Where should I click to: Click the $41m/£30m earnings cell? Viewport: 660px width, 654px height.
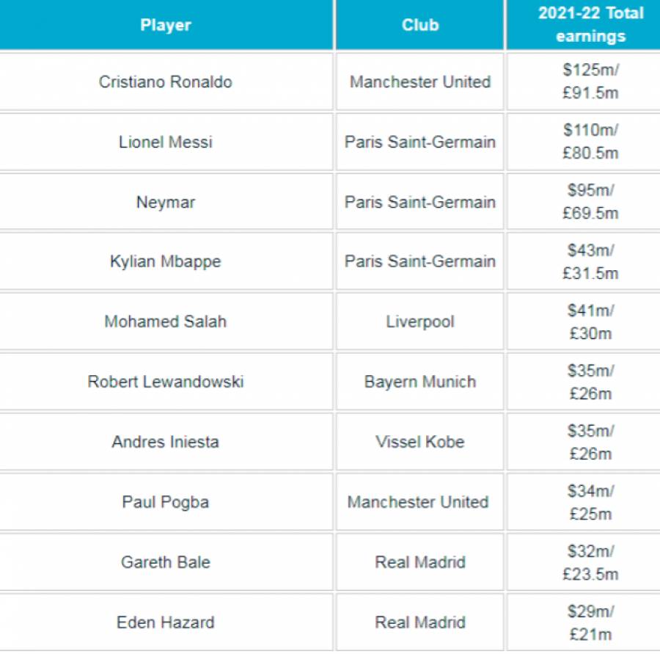(583, 321)
